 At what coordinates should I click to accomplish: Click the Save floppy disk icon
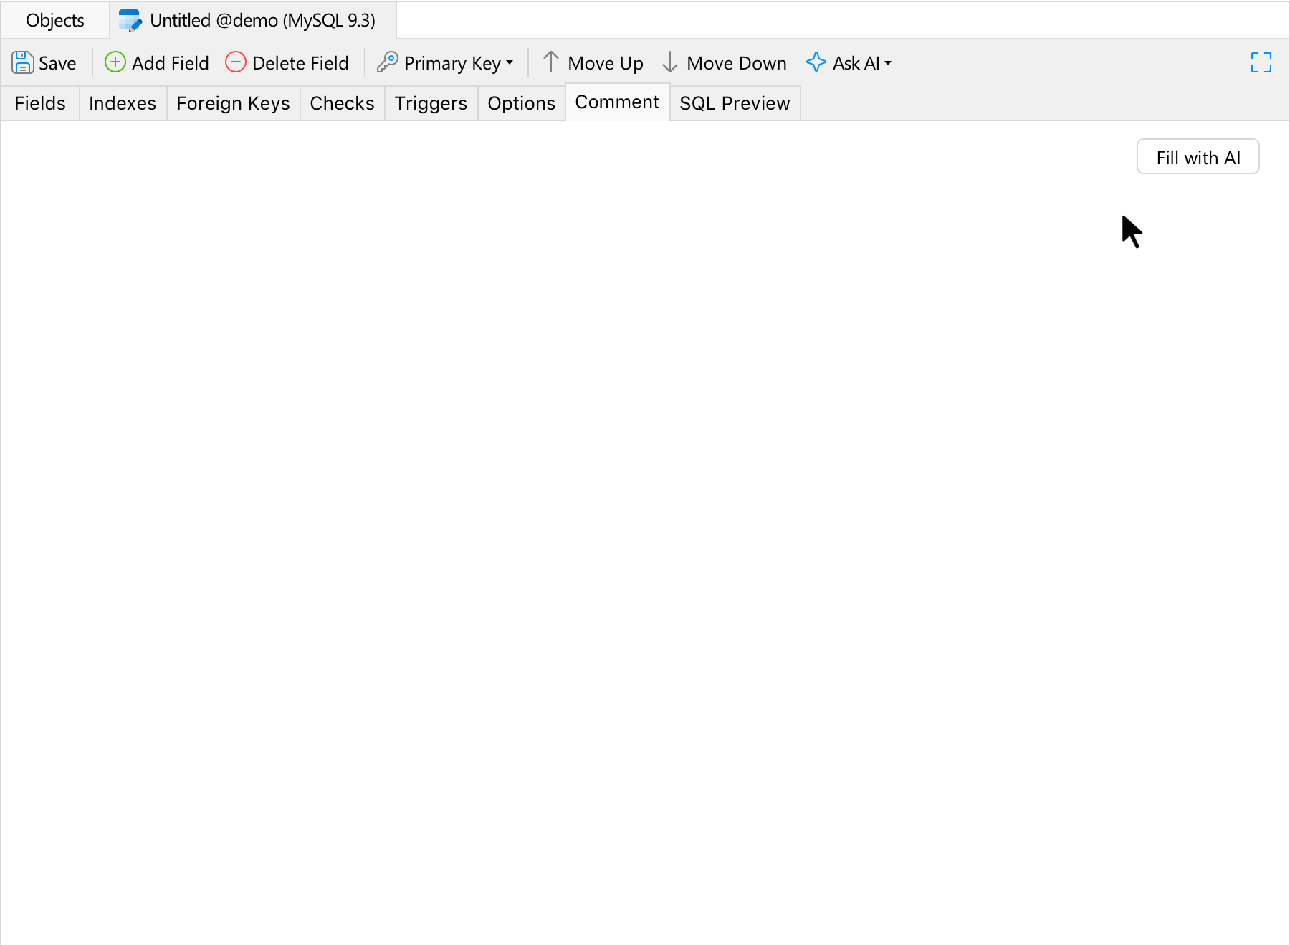(23, 62)
